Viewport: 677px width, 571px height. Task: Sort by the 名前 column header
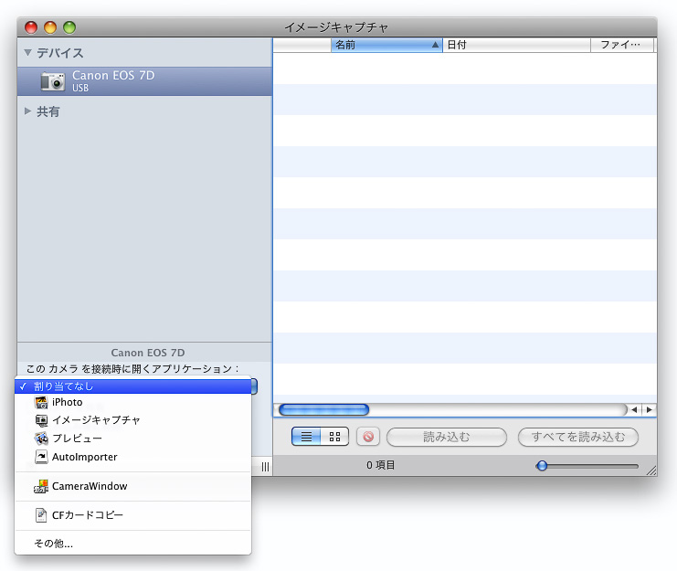tap(386, 45)
